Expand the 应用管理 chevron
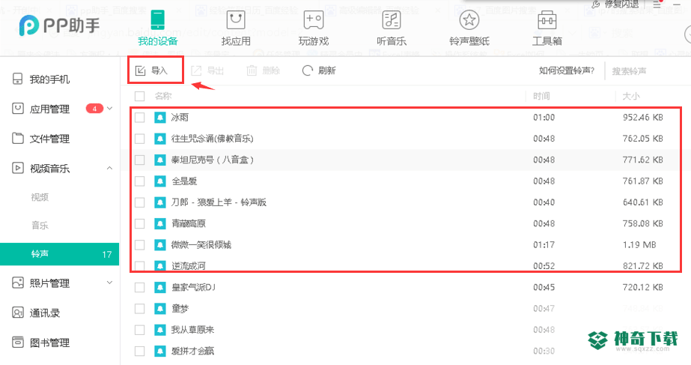 110,109
